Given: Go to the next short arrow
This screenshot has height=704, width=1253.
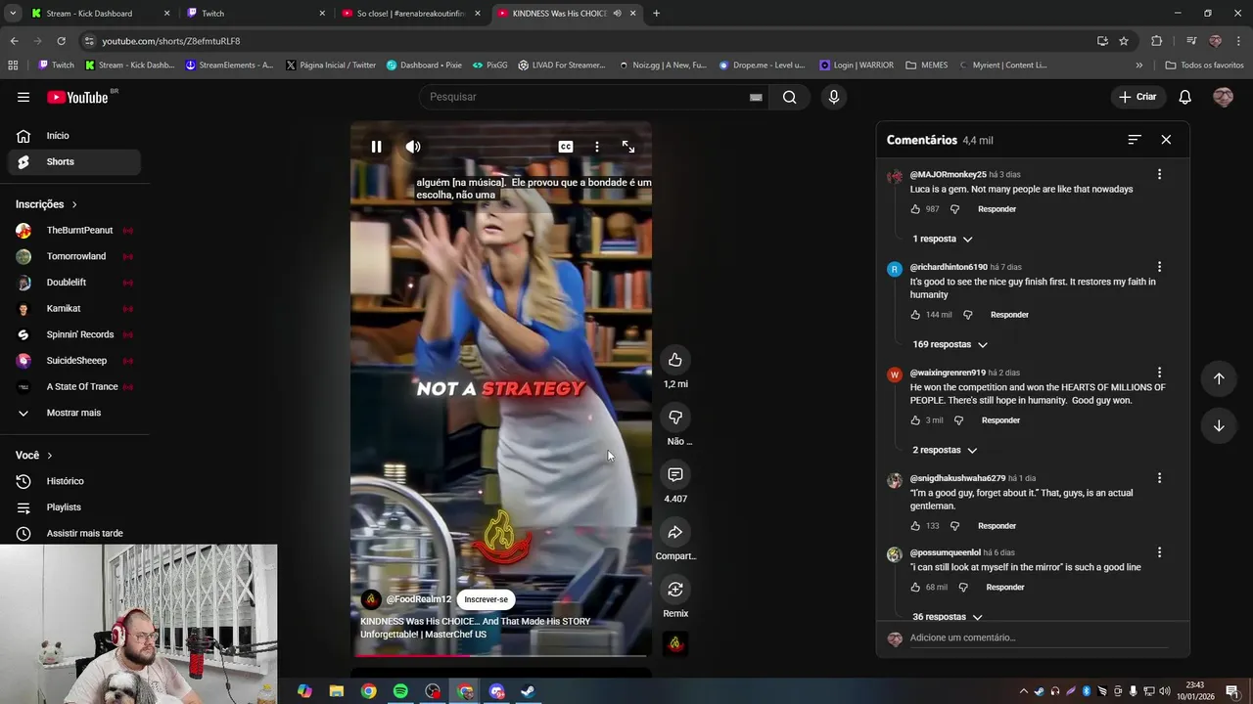Looking at the screenshot, I should pos(1219,425).
